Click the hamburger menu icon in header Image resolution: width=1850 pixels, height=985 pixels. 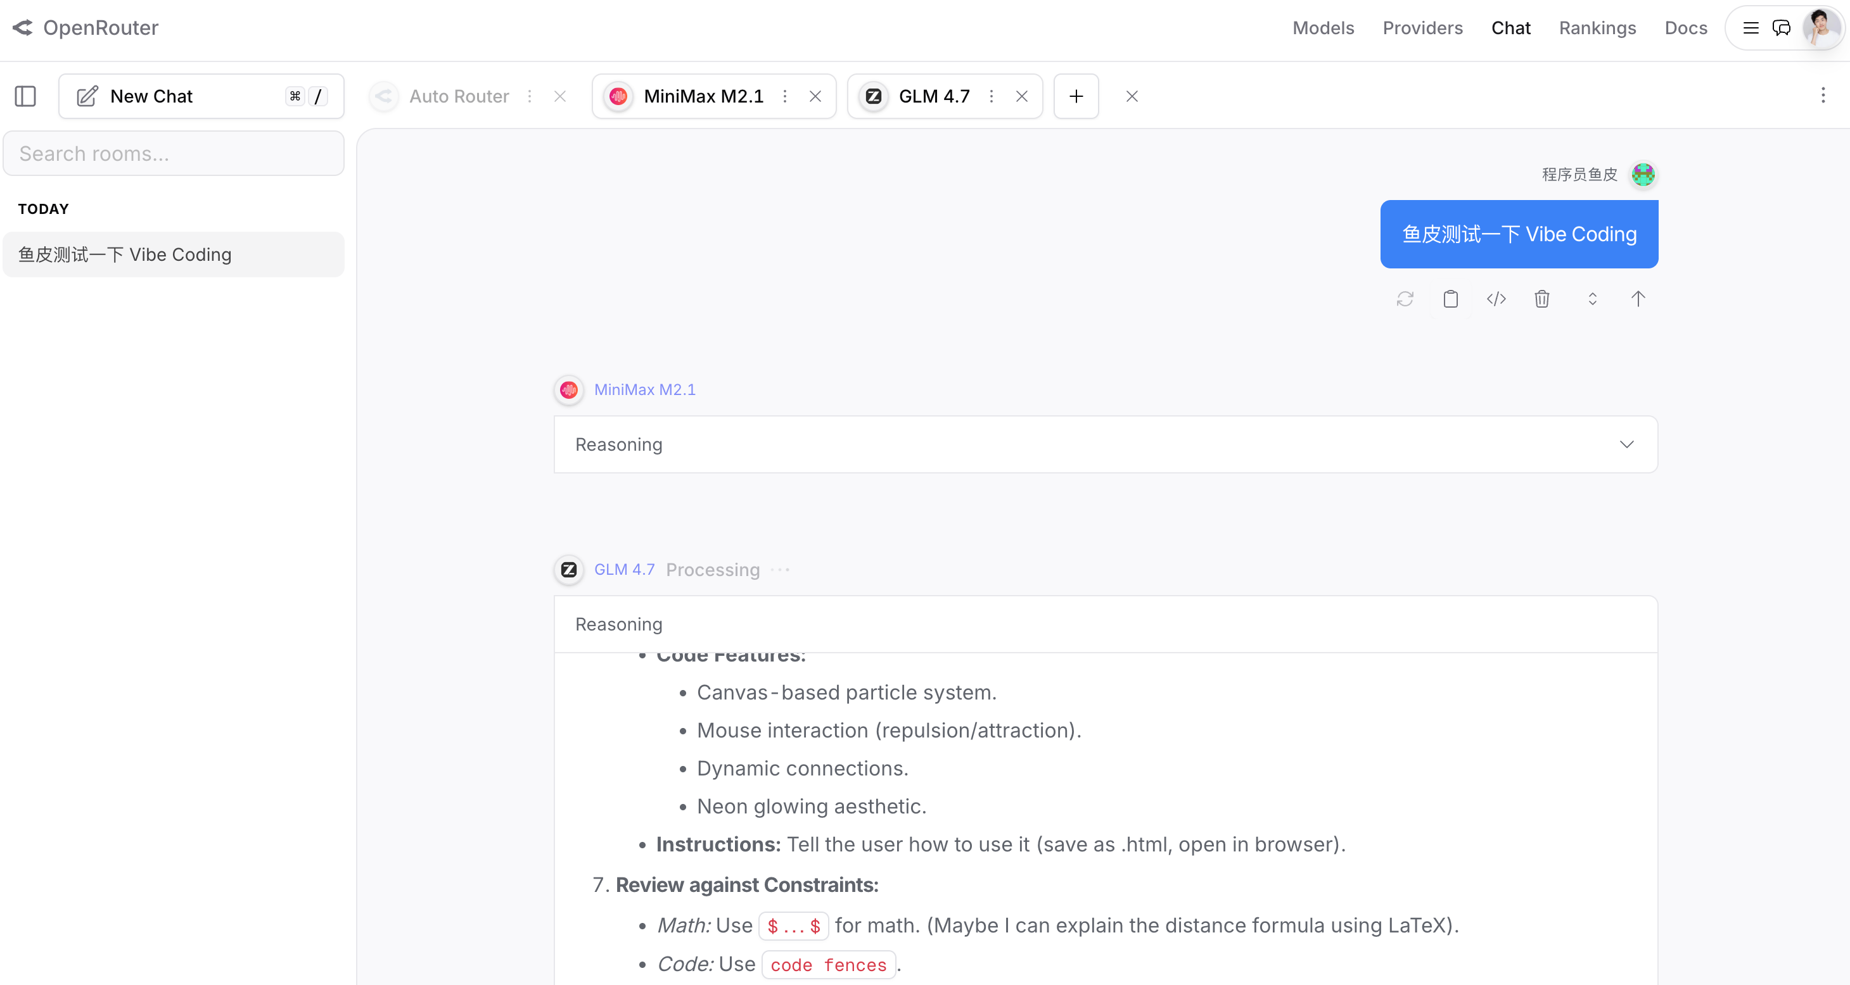click(1750, 28)
